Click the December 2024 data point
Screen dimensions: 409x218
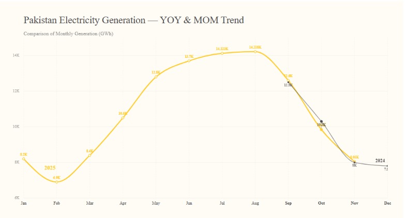point(387,166)
